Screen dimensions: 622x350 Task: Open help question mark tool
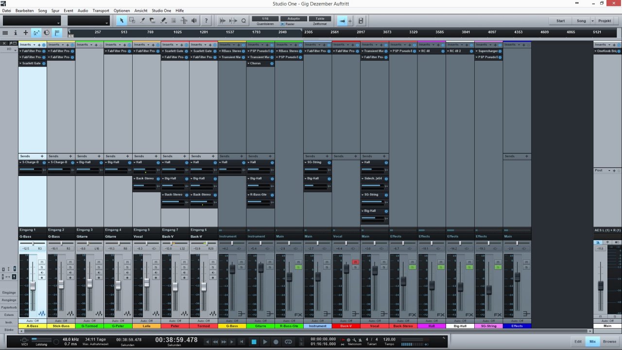(x=206, y=20)
